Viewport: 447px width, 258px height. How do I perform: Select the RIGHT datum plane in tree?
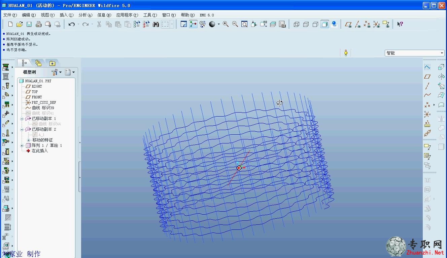(34, 86)
